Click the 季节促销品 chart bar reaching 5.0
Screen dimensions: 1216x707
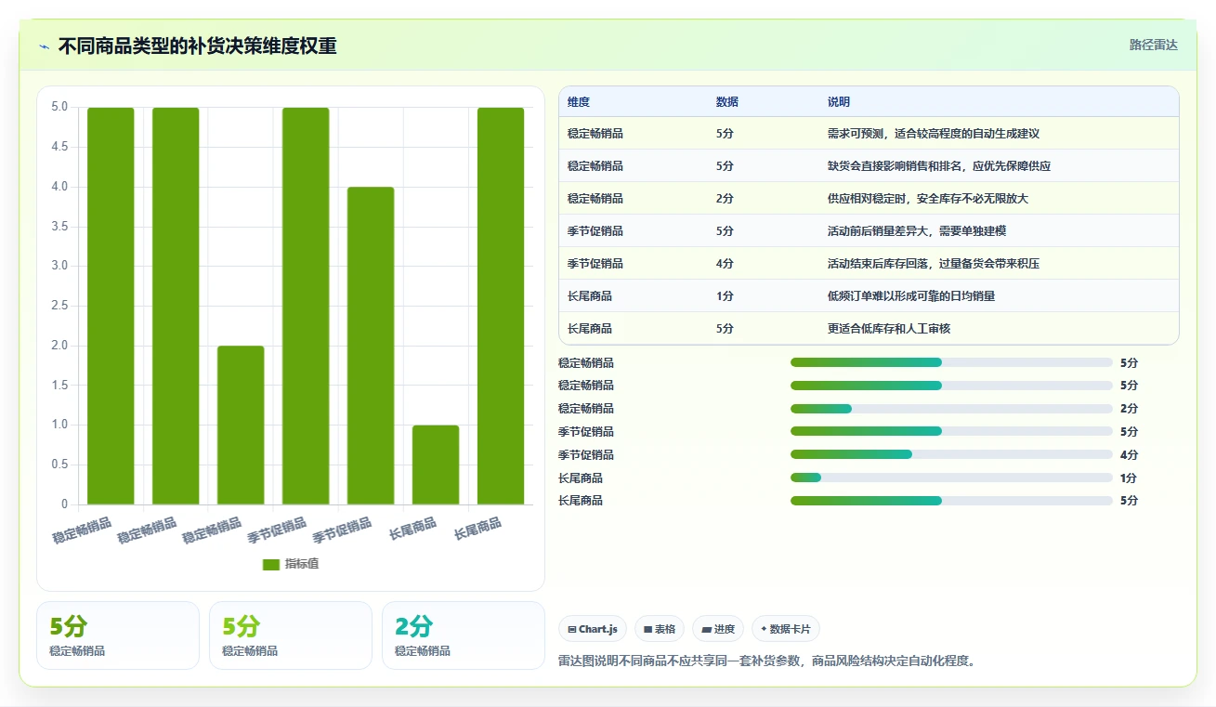306,306
